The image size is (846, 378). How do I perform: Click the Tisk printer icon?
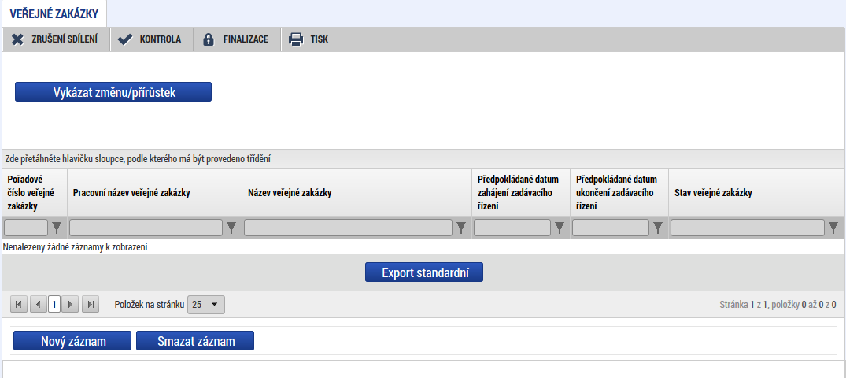(295, 39)
